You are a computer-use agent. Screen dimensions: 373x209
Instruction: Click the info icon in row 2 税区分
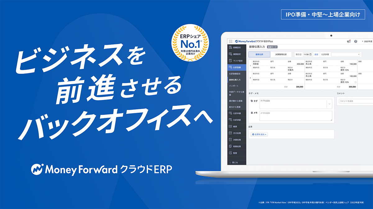pos(355,82)
